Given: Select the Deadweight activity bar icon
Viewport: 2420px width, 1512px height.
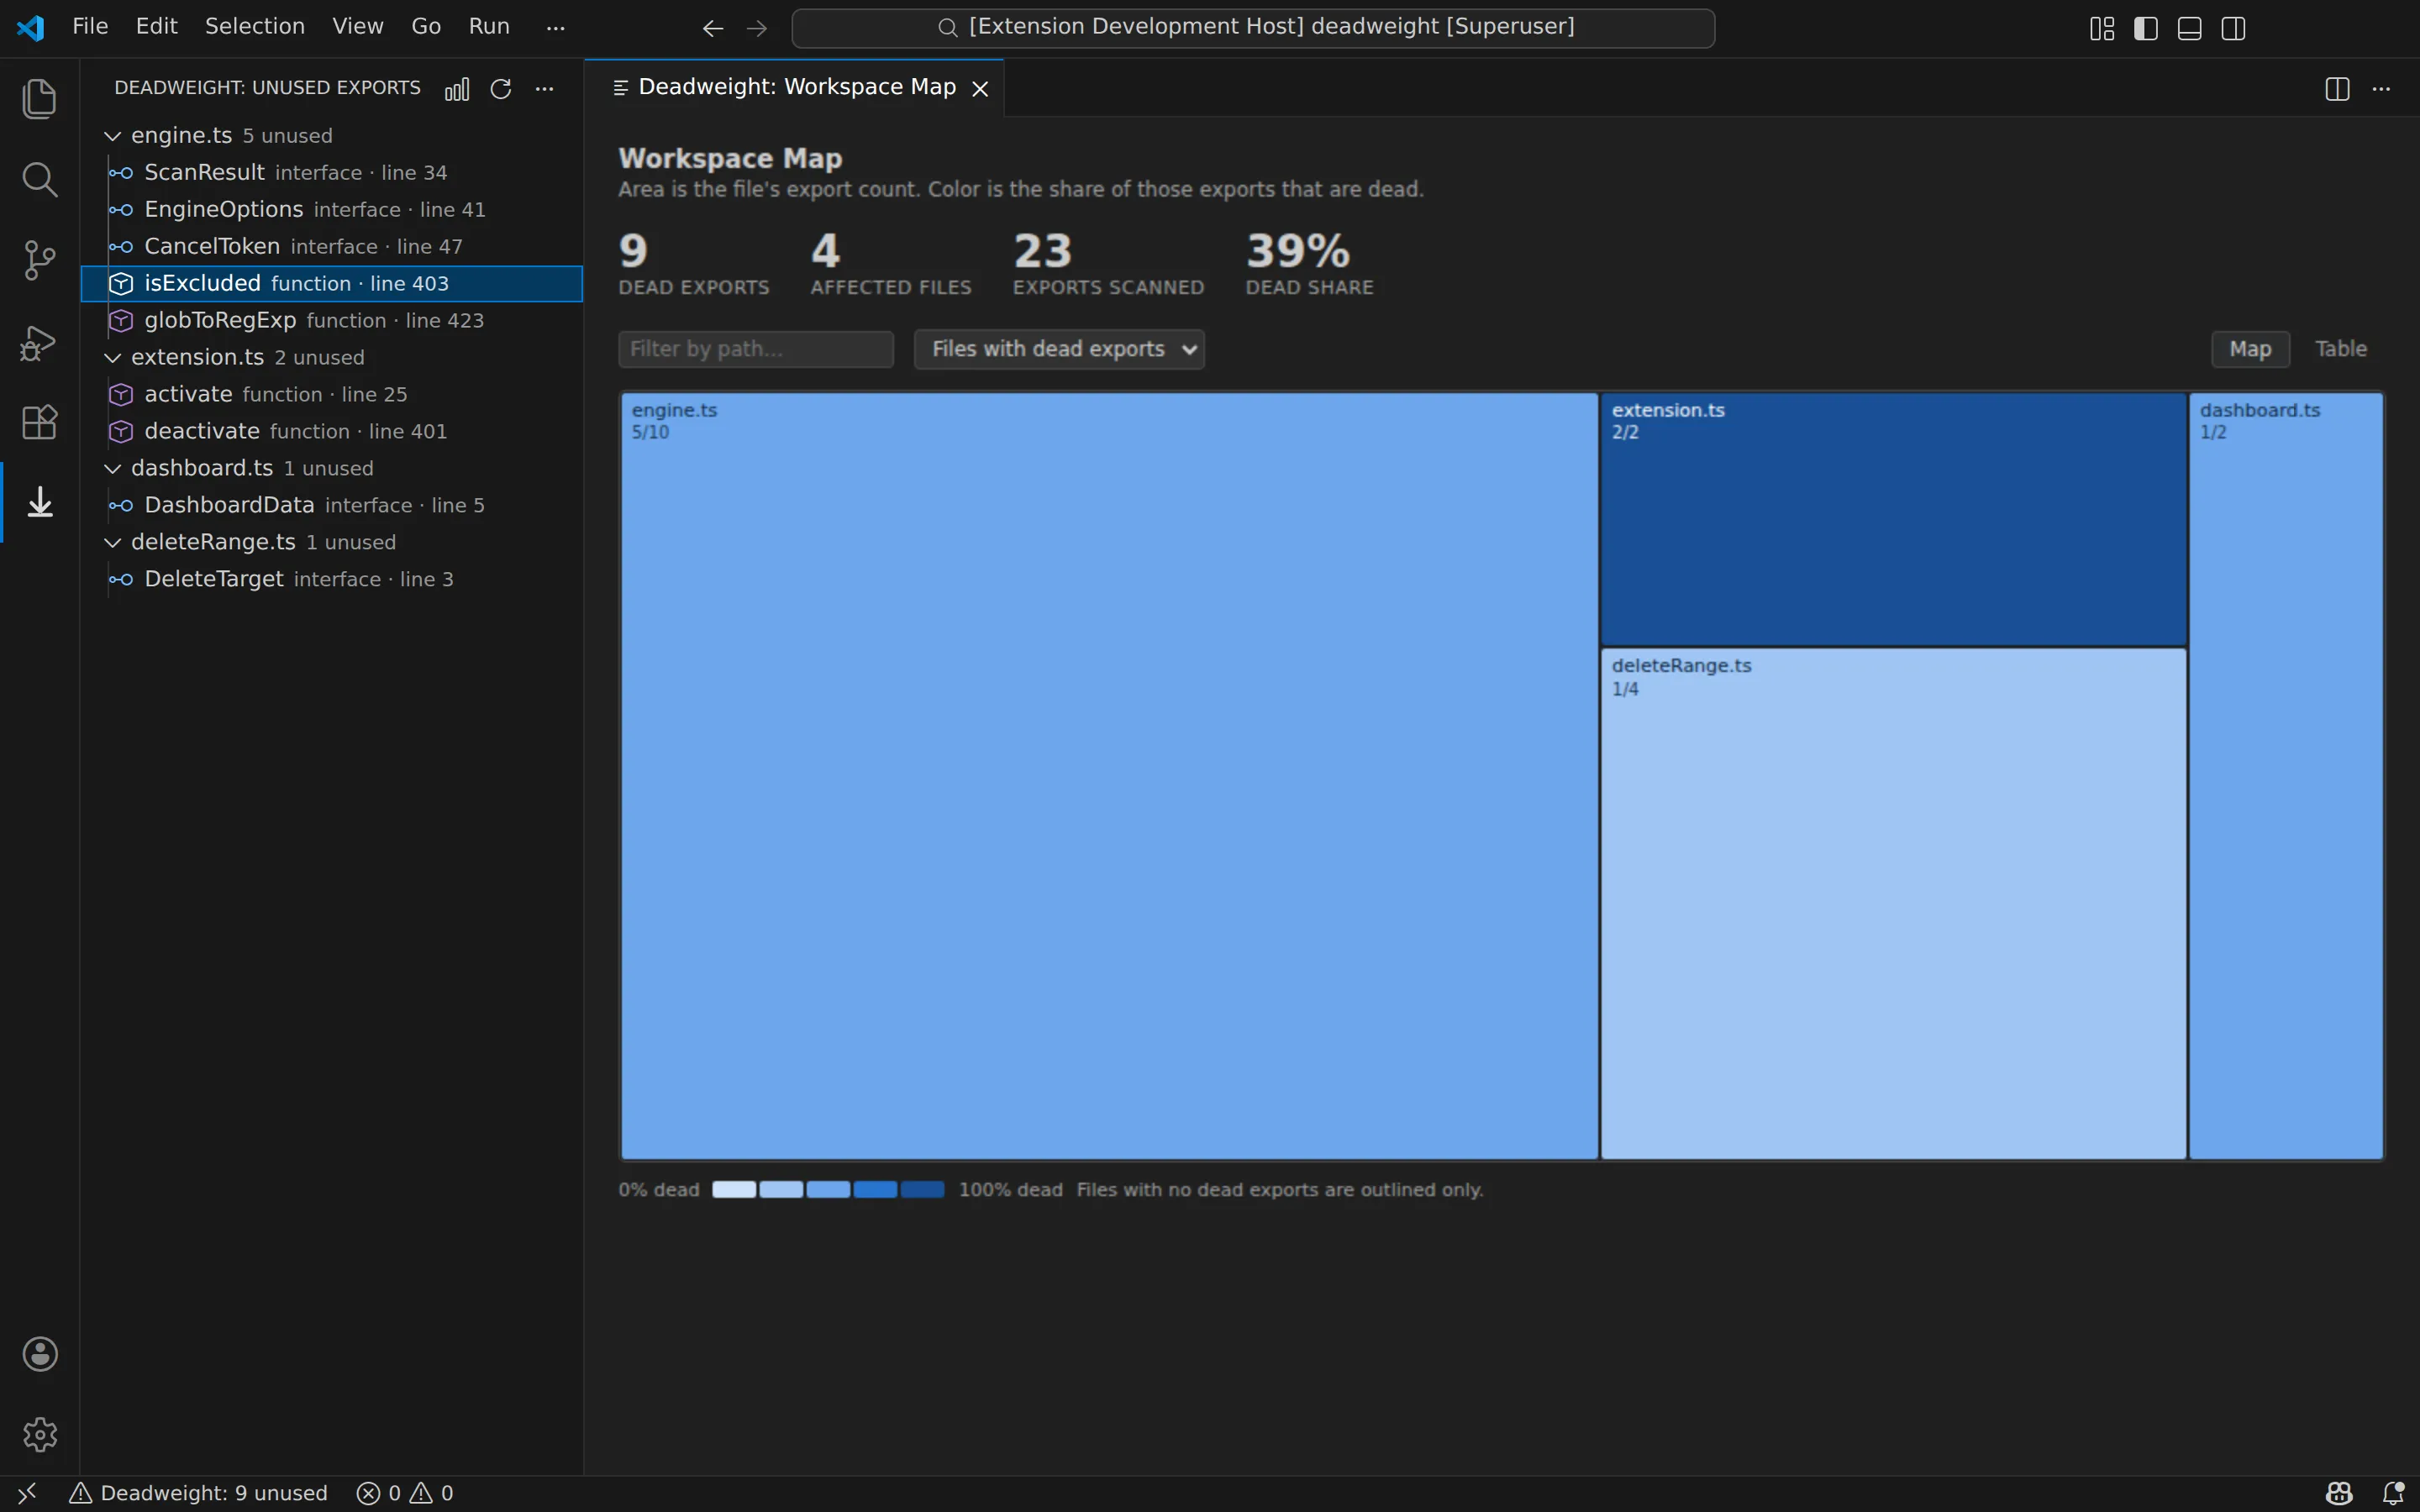Looking at the screenshot, I should click(x=40, y=502).
